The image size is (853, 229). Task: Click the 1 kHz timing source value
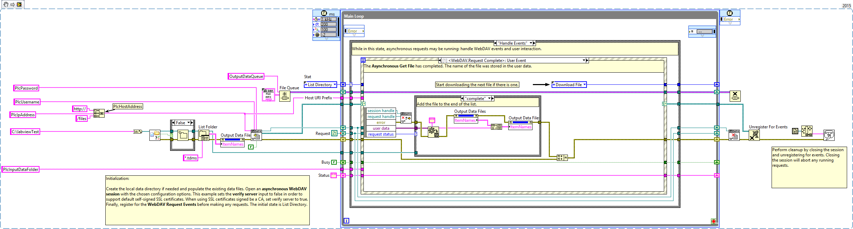pos(328,19)
